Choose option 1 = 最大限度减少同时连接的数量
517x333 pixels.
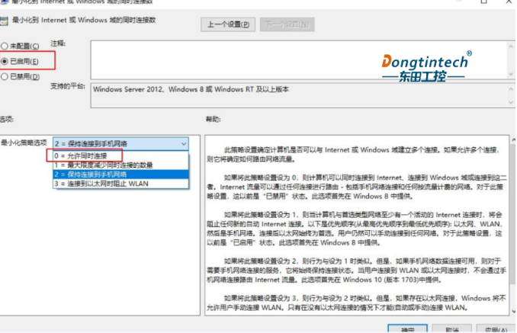click(120, 165)
